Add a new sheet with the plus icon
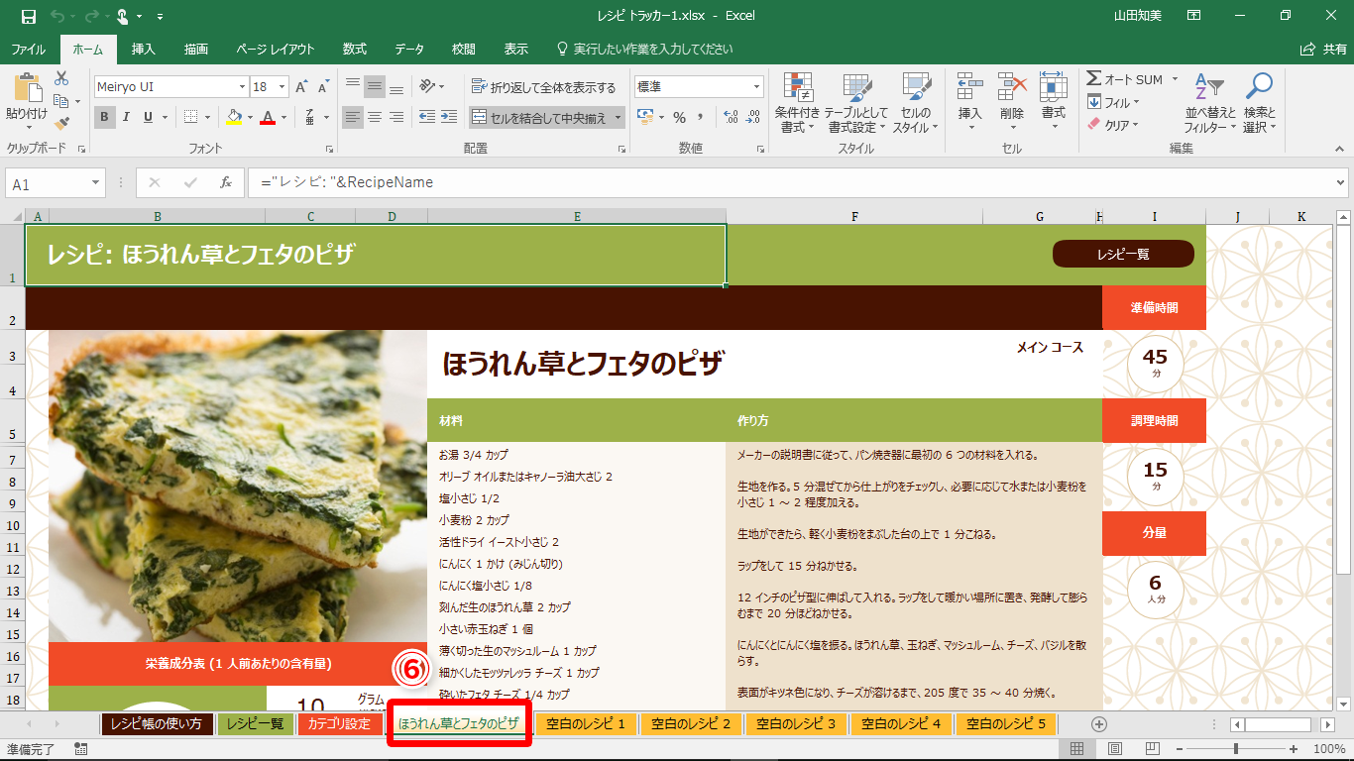The width and height of the screenshot is (1354, 761). (1098, 723)
